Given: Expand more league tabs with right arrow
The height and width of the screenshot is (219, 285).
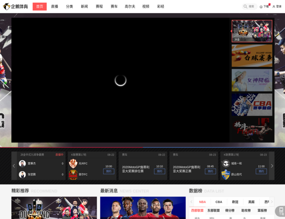Looking at the screenshot, I should [x=272, y=202].
